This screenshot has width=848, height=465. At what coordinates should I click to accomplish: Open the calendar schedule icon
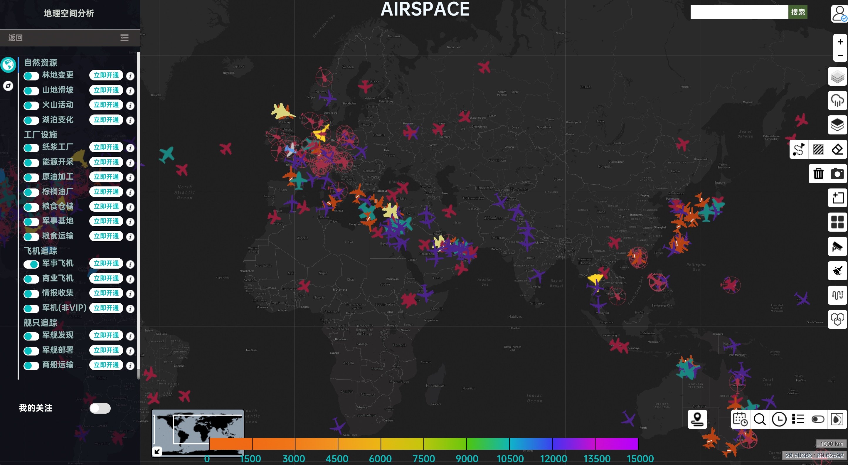pos(740,419)
